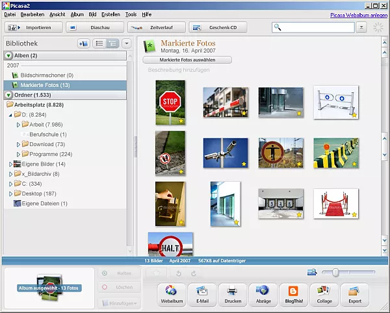390x313 pixels.
Task: Switch library to flat list view
Action: (x=99, y=44)
